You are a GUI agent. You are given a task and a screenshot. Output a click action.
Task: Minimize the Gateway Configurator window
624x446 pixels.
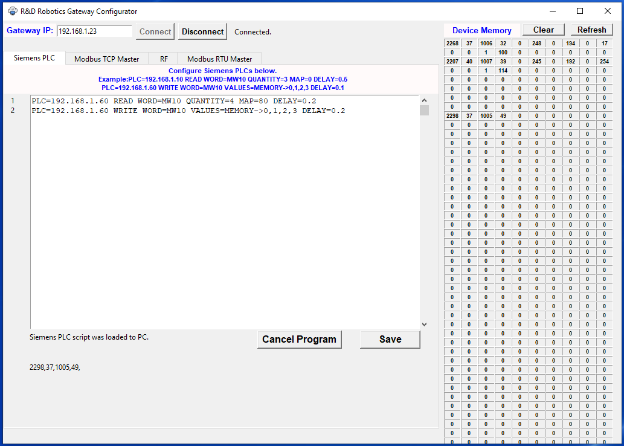coord(553,11)
